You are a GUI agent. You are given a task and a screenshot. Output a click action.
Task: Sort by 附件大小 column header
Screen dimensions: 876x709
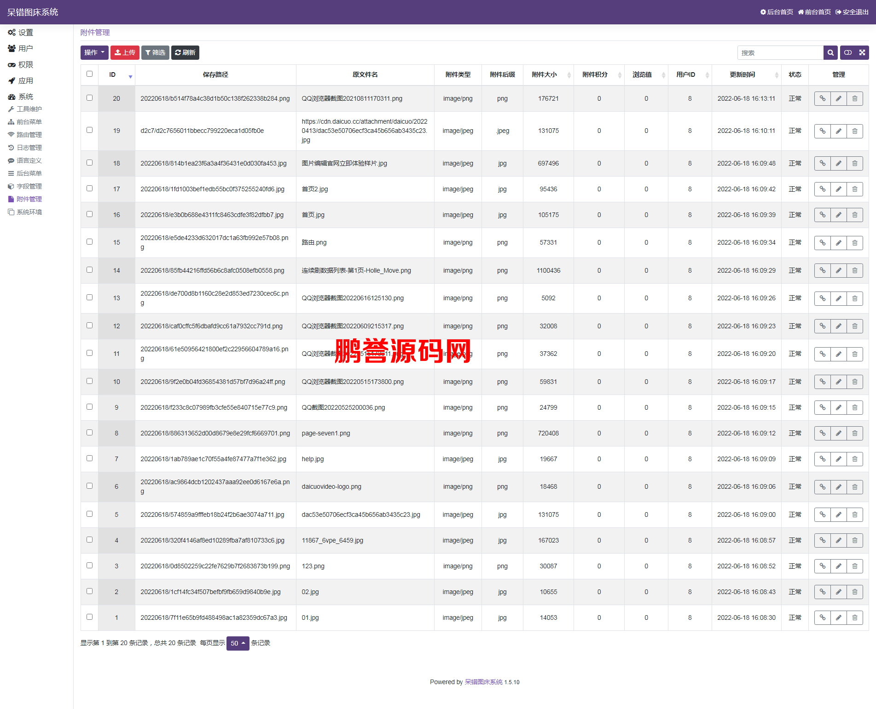click(x=548, y=75)
